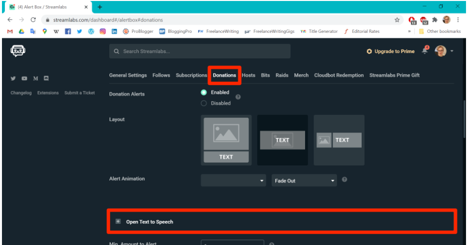Viewport: 467px width, 245px height.
Task: Open the Twitter icon in the sidebar
Action: [13, 79]
